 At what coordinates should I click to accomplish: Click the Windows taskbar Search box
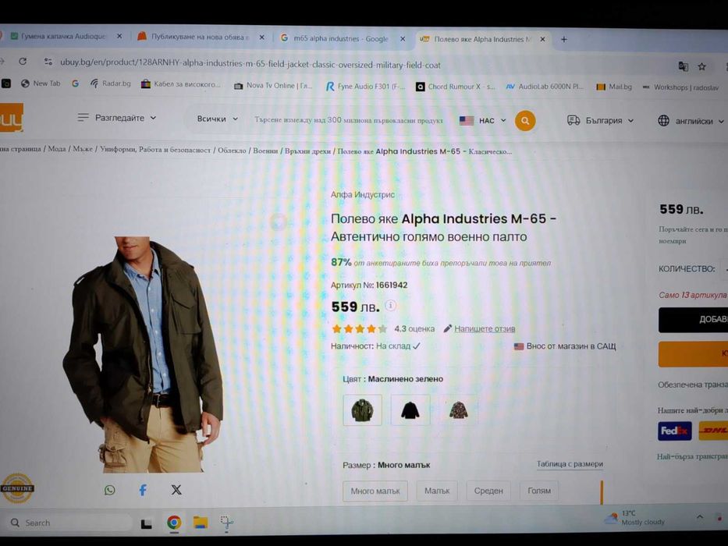coord(69,523)
